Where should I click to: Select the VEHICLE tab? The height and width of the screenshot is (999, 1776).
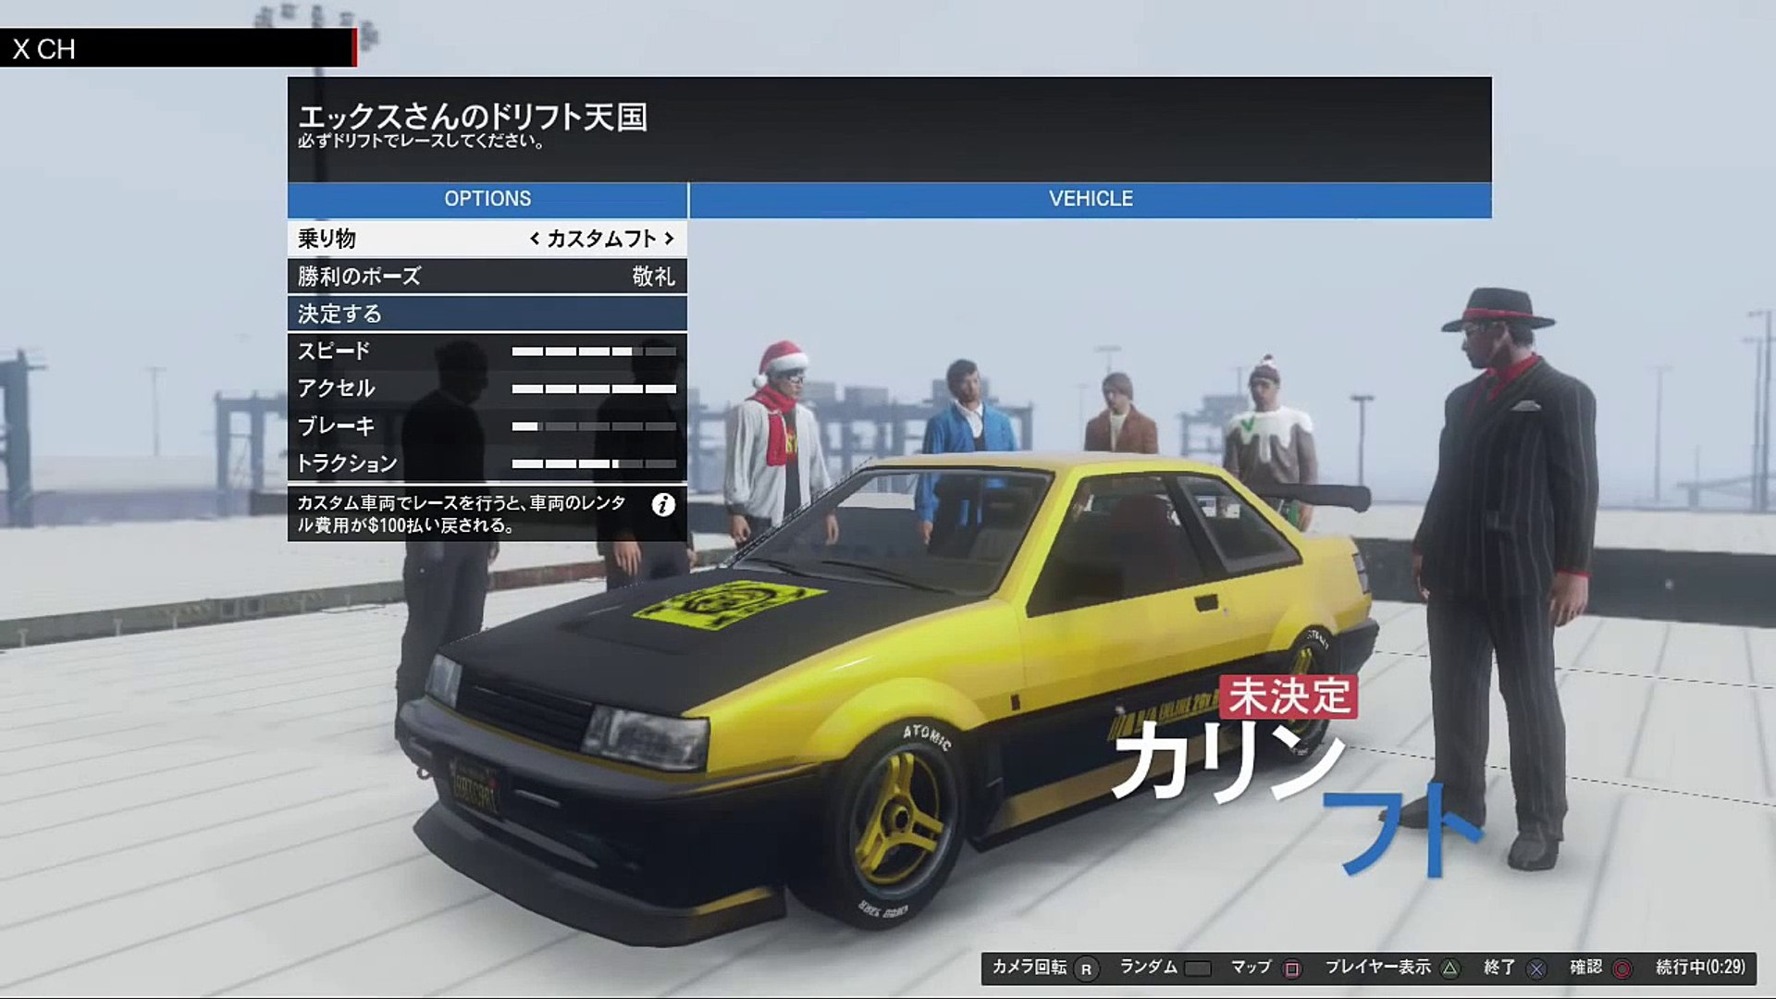point(1091,199)
